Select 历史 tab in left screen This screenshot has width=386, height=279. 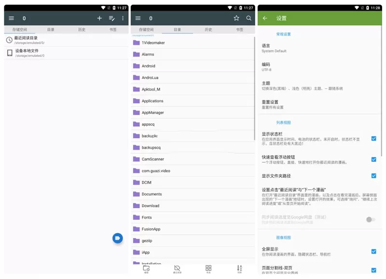tap(82, 29)
